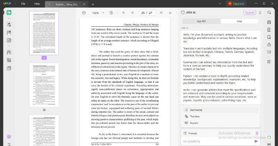The image size is (278, 146).
Task: Open the Share upload icon
Action: (269, 44)
